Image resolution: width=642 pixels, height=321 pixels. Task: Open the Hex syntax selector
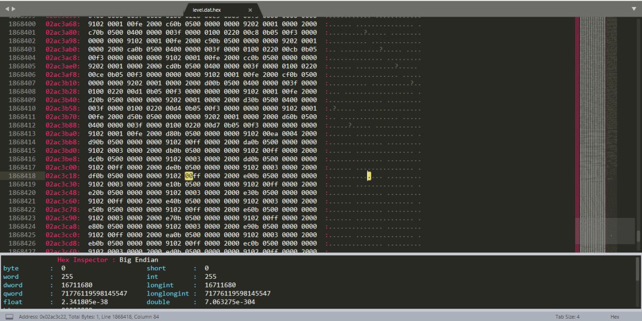(x=615, y=317)
